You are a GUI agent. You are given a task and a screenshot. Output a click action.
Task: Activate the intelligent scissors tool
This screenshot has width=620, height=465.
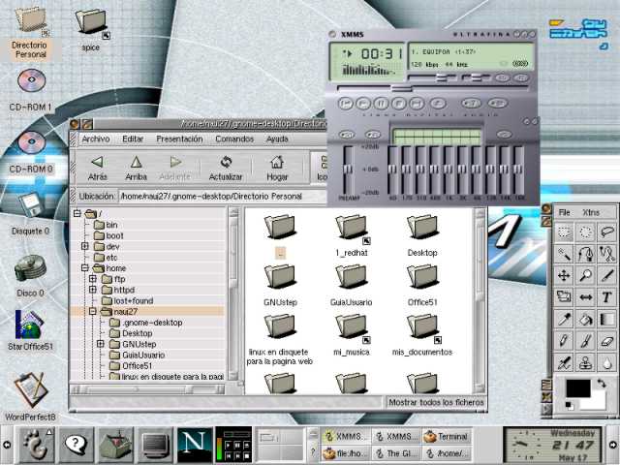click(x=607, y=254)
